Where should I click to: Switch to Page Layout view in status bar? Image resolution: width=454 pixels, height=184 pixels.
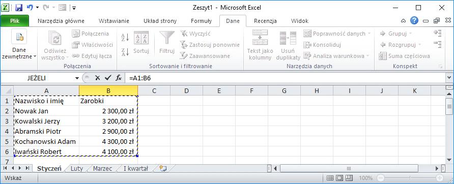tap(339, 177)
